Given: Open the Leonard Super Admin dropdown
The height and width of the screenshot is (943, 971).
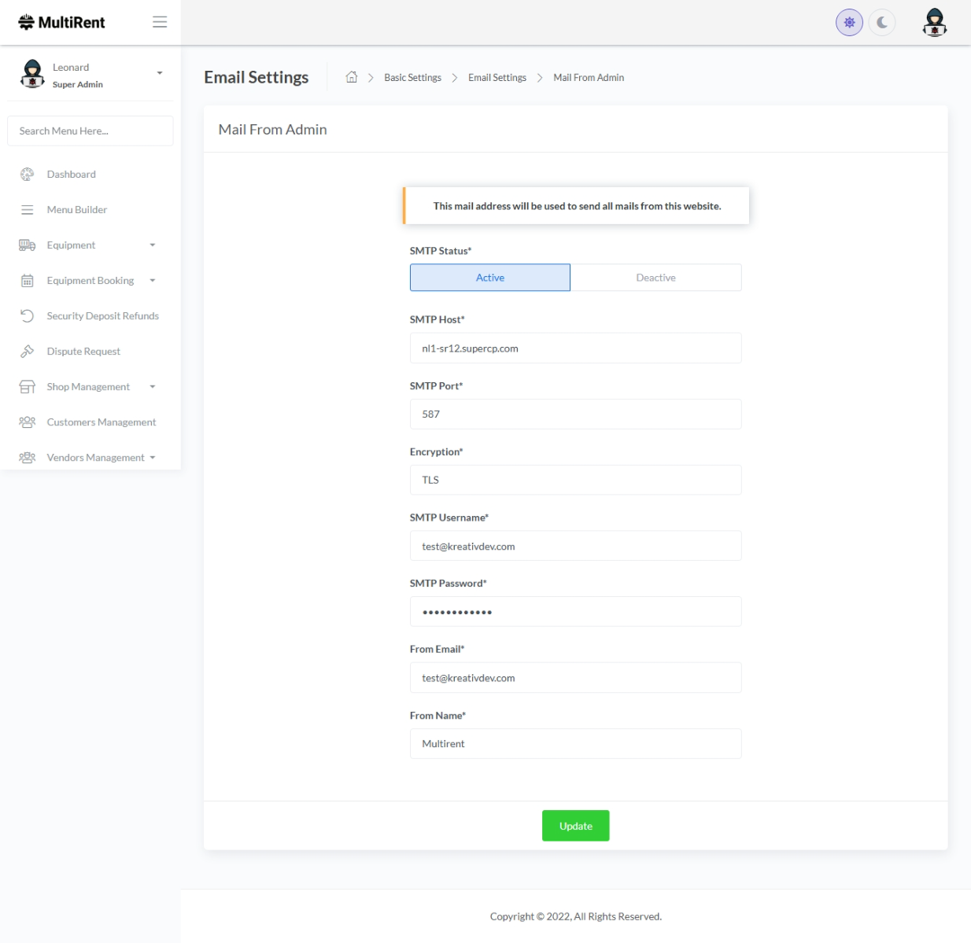Looking at the screenshot, I should click(x=160, y=73).
